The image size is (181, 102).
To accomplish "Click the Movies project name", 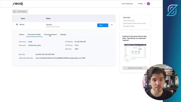I will click(x=22, y=25).
